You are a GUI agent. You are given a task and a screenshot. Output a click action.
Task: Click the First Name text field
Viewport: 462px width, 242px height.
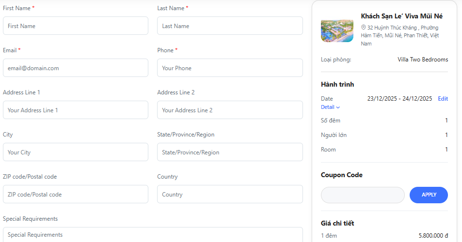(x=75, y=26)
